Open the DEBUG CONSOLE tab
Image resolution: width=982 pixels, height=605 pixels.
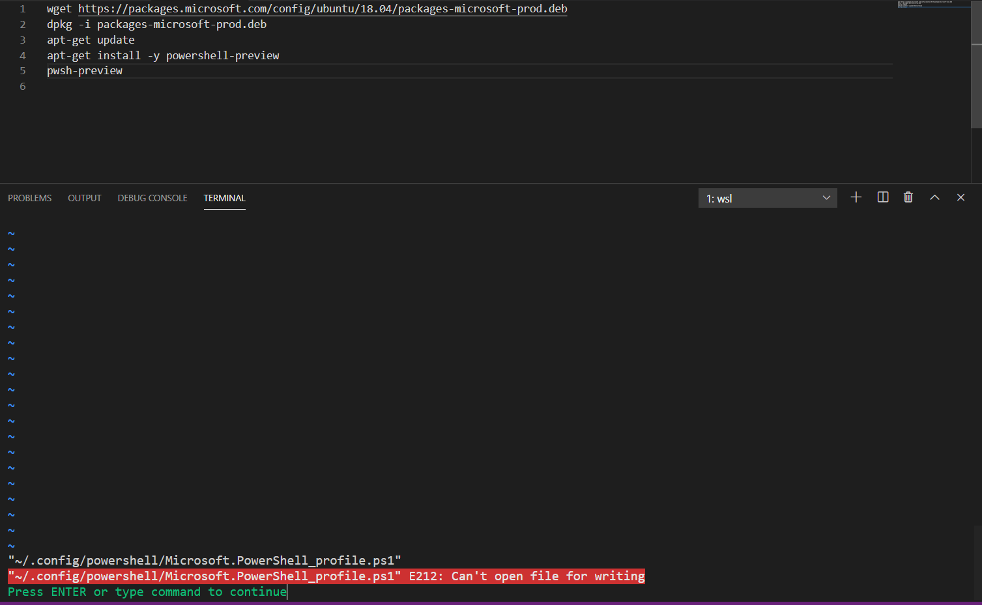pyautogui.click(x=152, y=198)
